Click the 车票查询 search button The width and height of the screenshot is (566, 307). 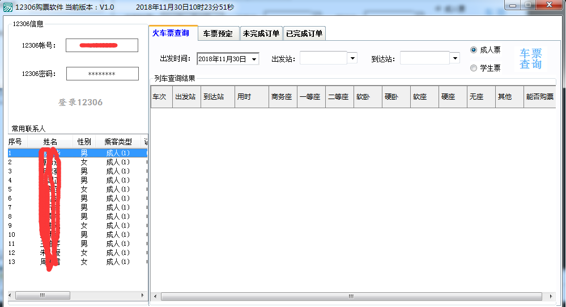(530, 59)
